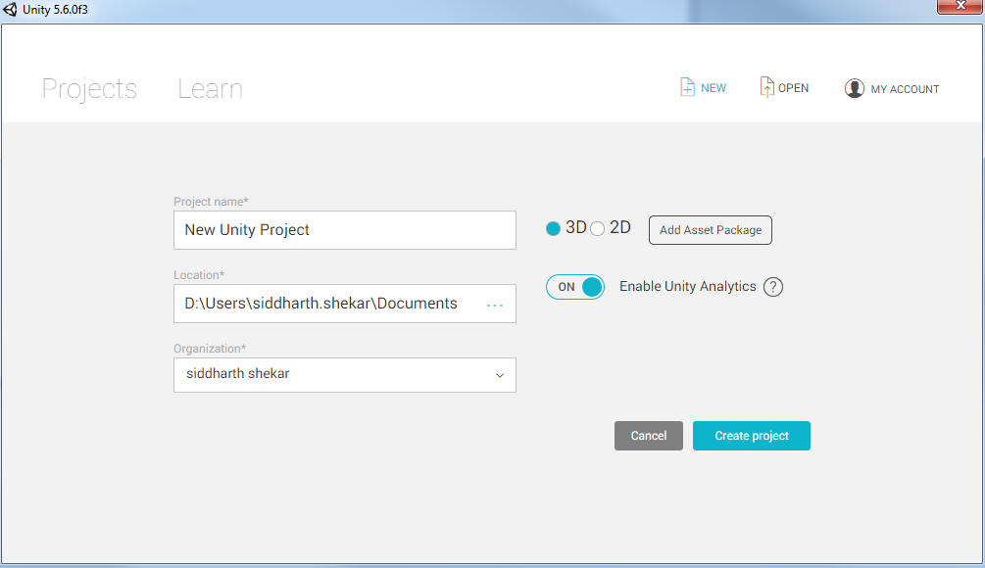Viewport: 985px width, 568px height.
Task: Click the Project name* field label
Action: (x=211, y=202)
